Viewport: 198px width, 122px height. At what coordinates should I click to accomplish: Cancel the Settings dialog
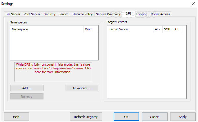(x=155, y=117)
